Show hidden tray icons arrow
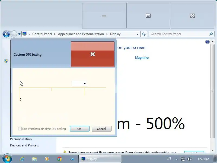The image size is (217, 163). click(x=176, y=159)
